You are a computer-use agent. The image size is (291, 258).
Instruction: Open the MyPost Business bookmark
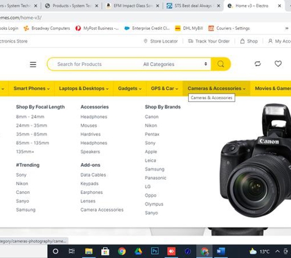tap(97, 28)
